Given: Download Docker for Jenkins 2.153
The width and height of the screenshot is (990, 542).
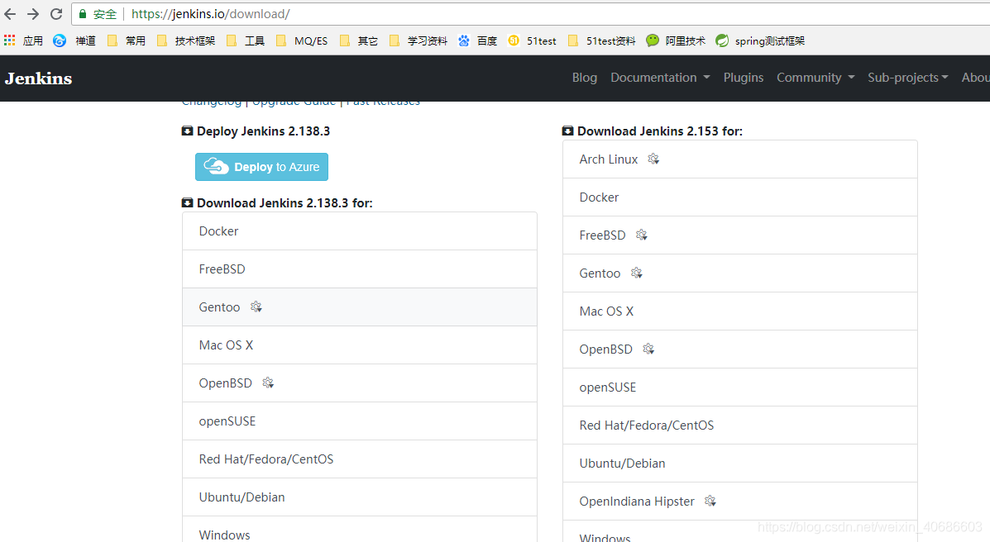Looking at the screenshot, I should click(740, 197).
